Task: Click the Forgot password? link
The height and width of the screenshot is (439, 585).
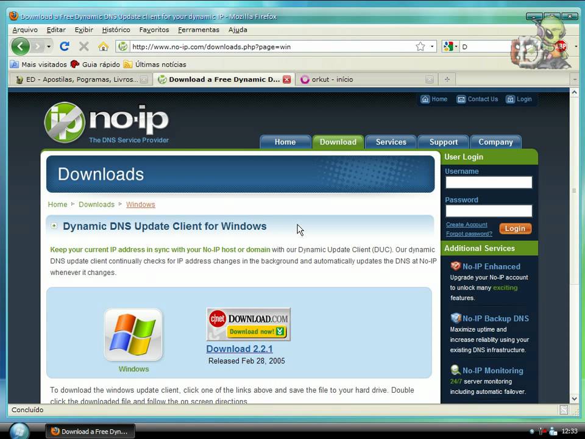Action: pos(469,234)
